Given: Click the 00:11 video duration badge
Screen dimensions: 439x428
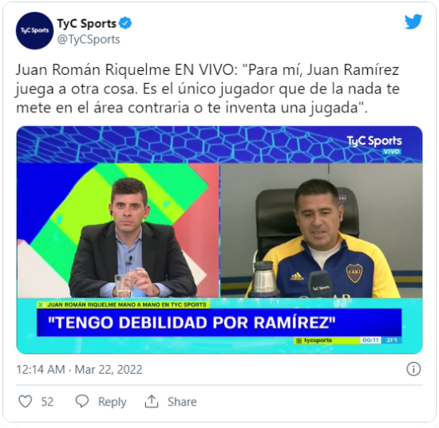Looking at the screenshot, I should pos(370,340).
